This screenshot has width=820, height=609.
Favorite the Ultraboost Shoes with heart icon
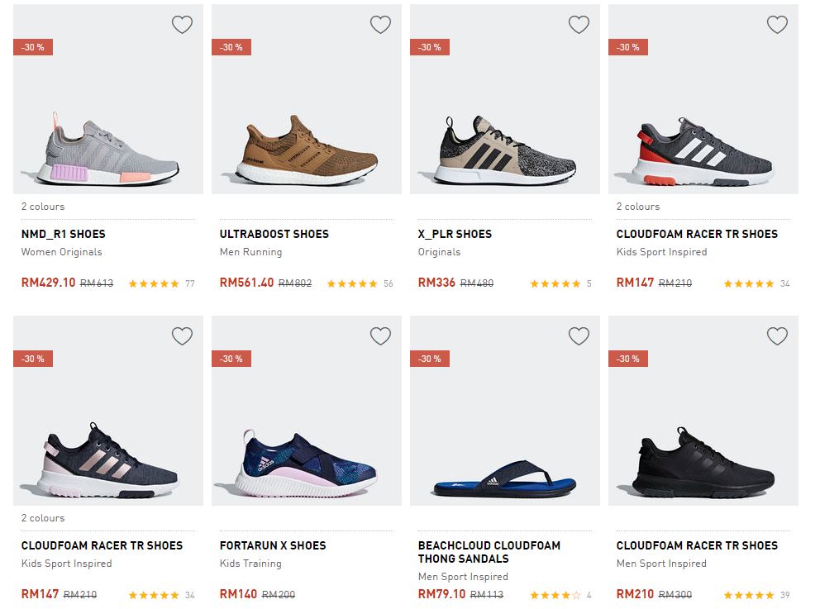click(380, 25)
